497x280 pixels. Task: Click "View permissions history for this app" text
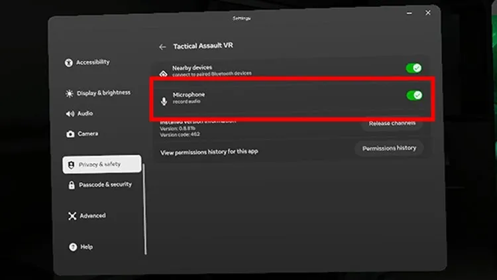(209, 152)
